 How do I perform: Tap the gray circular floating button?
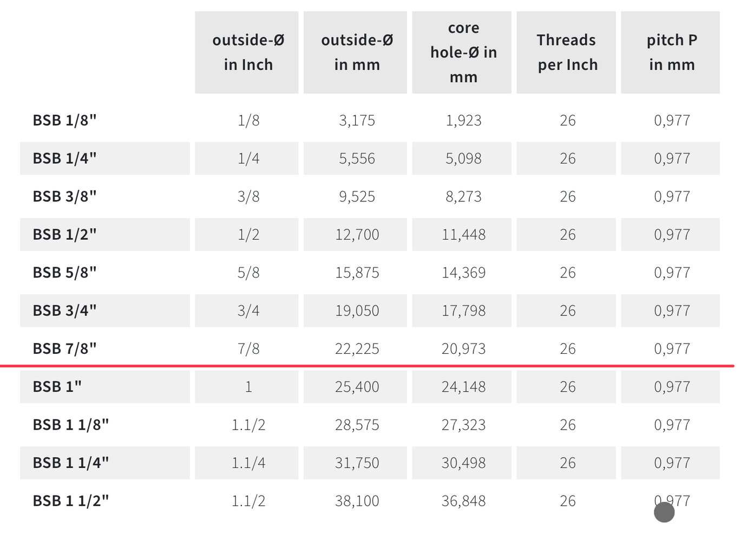click(x=664, y=512)
